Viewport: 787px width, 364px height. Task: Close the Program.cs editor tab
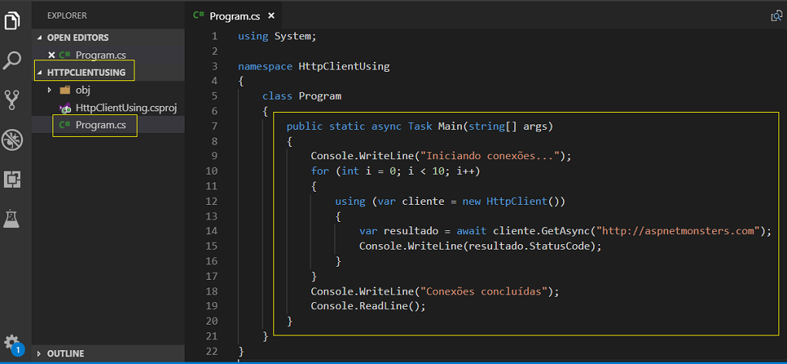click(271, 15)
